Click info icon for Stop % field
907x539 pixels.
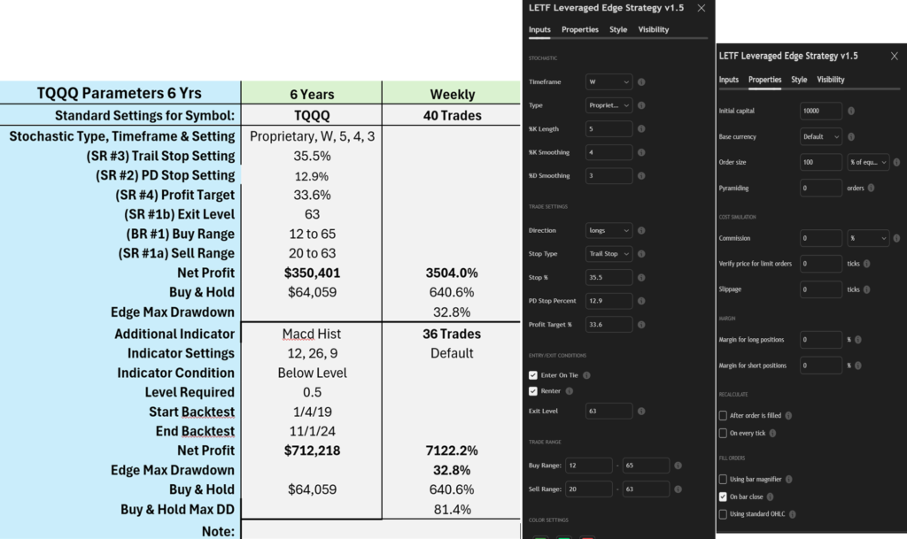(x=641, y=278)
